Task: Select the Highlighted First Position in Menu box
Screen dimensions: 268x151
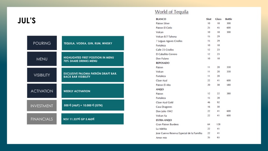Action: 93,59
